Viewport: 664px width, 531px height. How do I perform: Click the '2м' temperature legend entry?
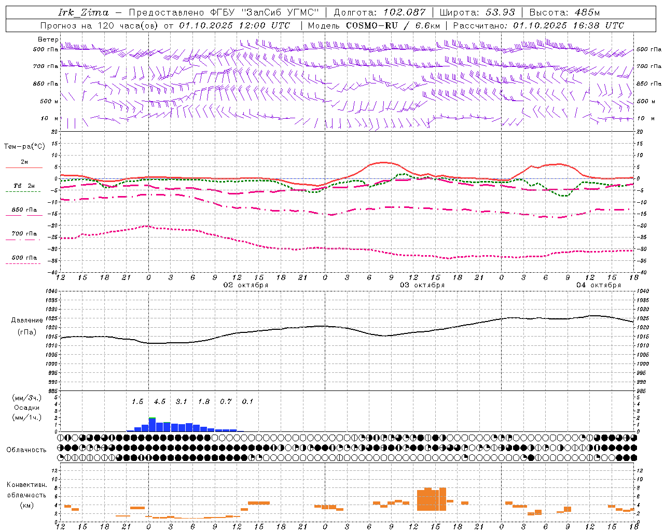click(x=24, y=162)
